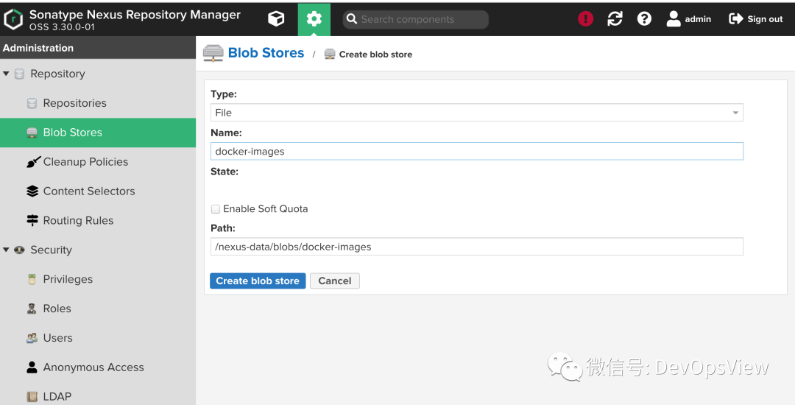This screenshot has width=795, height=405.
Task: Click the Path field with /nexus-data/blobs/docker-images
Action: point(476,247)
